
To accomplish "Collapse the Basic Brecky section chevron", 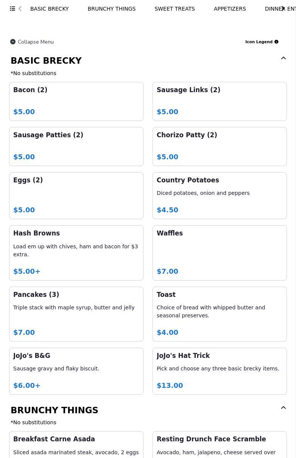I will (283, 58).
